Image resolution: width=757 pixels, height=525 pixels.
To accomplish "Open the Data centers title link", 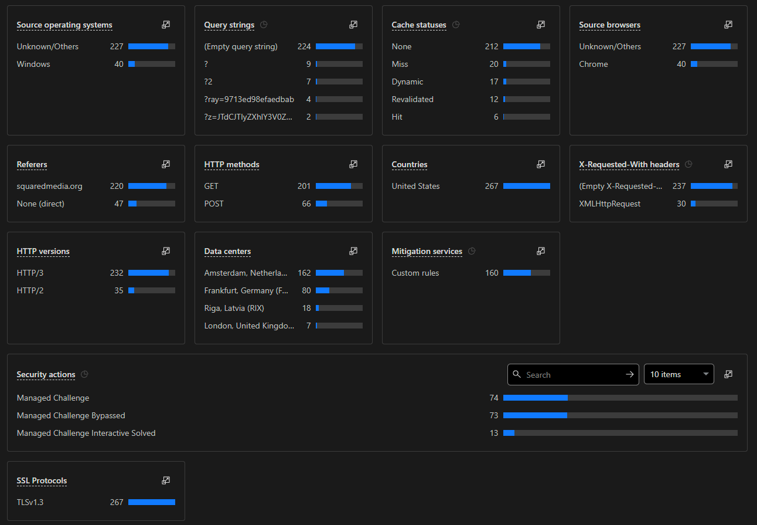I will (227, 252).
